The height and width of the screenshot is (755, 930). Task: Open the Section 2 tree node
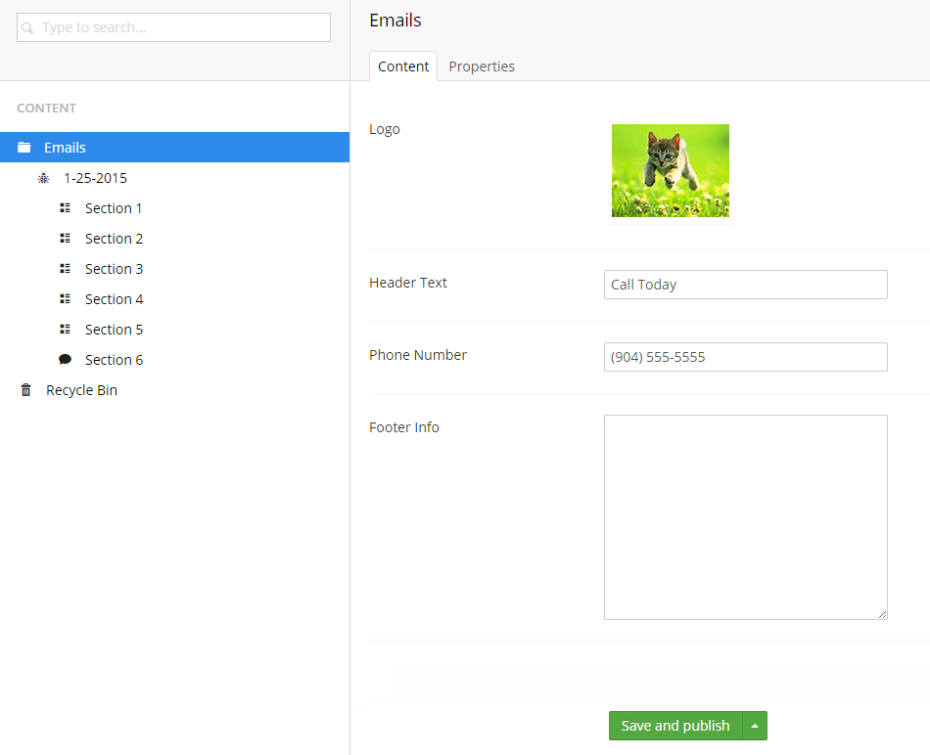(x=114, y=239)
